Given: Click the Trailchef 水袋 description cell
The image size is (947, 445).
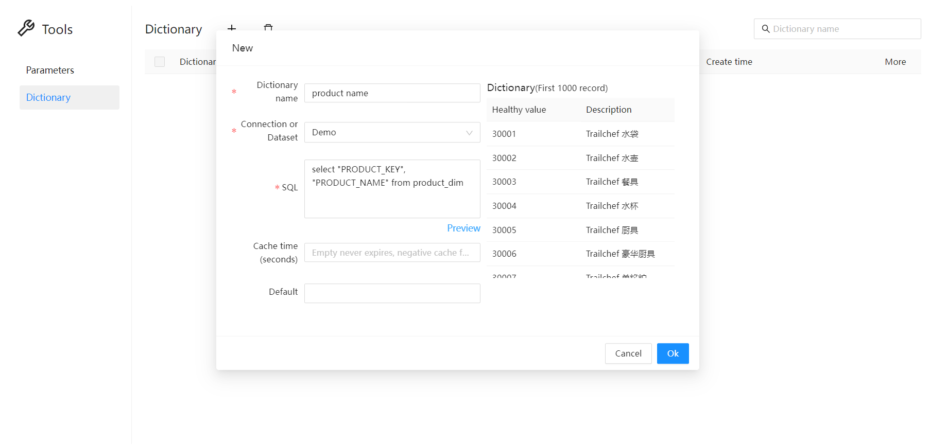Looking at the screenshot, I should (612, 134).
